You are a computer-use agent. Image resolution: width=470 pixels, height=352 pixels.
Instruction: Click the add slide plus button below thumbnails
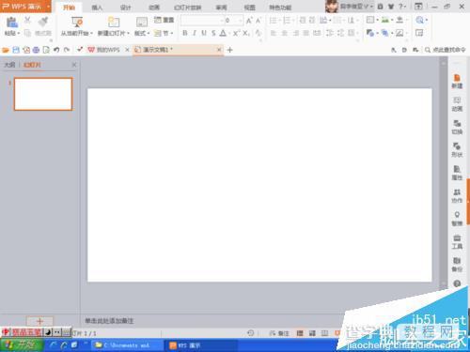click(x=39, y=321)
